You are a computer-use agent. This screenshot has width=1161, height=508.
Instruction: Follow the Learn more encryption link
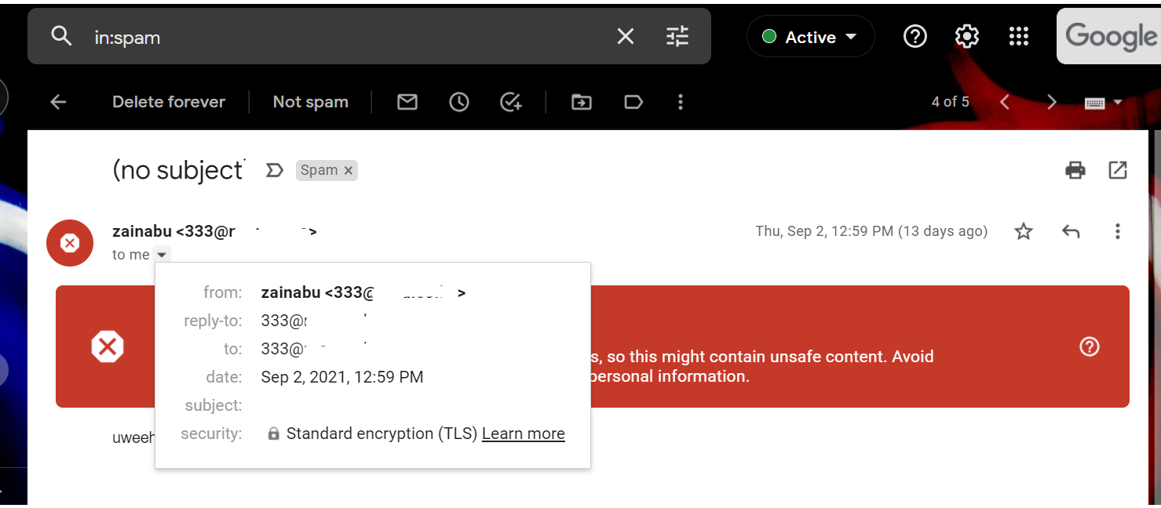523,434
